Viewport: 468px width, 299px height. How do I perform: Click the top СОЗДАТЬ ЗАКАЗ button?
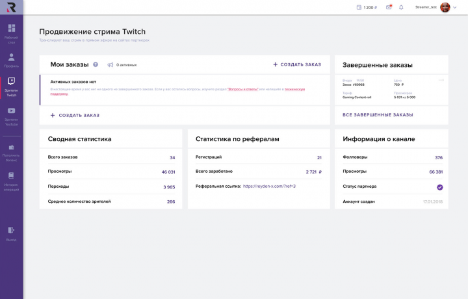pos(297,64)
